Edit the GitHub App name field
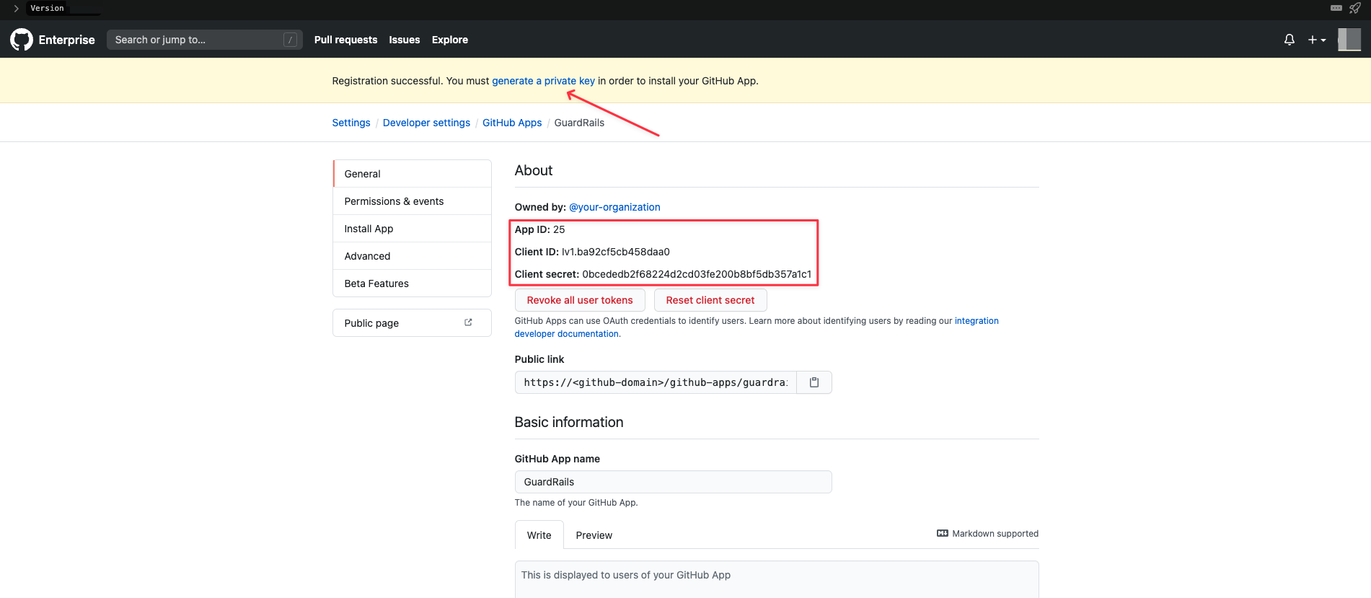 (673, 482)
